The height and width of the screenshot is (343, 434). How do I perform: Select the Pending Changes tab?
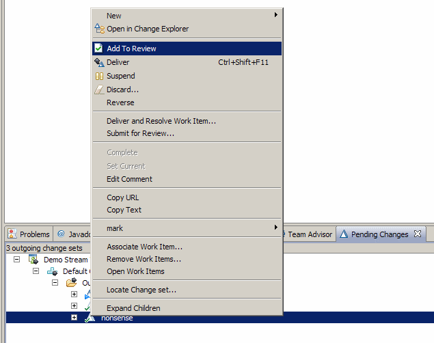coord(379,234)
